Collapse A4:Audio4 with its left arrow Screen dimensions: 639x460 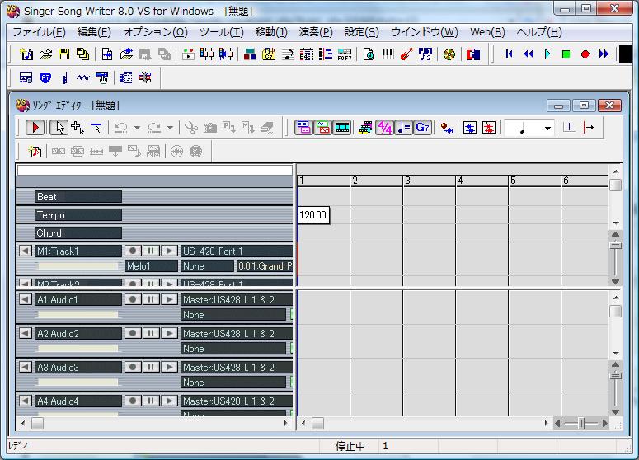[x=26, y=401]
